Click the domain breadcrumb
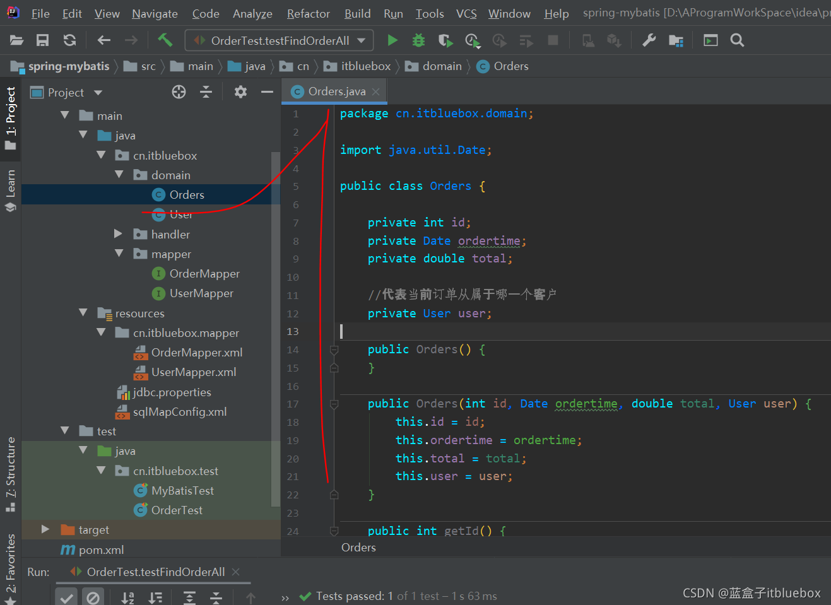The width and height of the screenshot is (831, 605). point(433,66)
